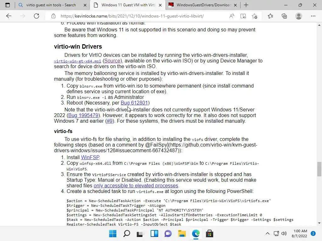Click the scrollbar down arrow
Screen dimensions: 322x241
(x=319, y=223)
